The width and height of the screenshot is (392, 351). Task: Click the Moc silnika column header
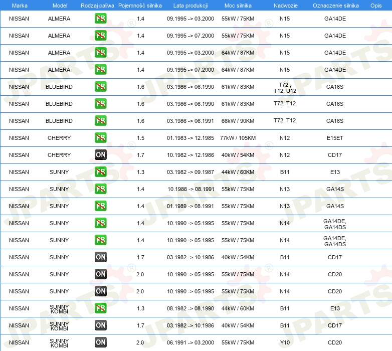click(x=238, y=6)
